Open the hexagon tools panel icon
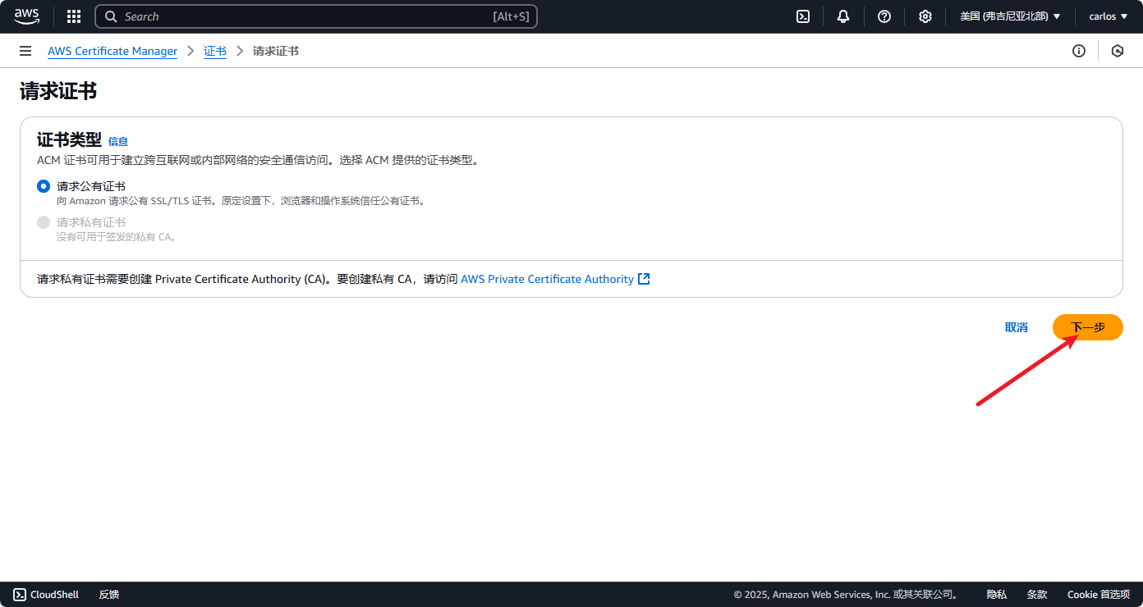 pos(1118,51)
